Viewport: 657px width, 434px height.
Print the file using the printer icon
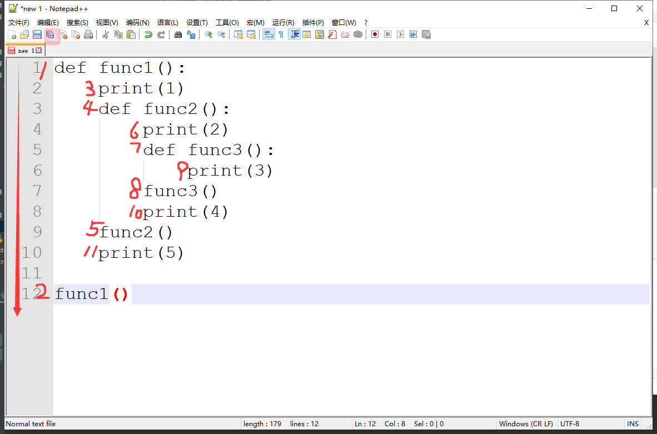point(88,35)
